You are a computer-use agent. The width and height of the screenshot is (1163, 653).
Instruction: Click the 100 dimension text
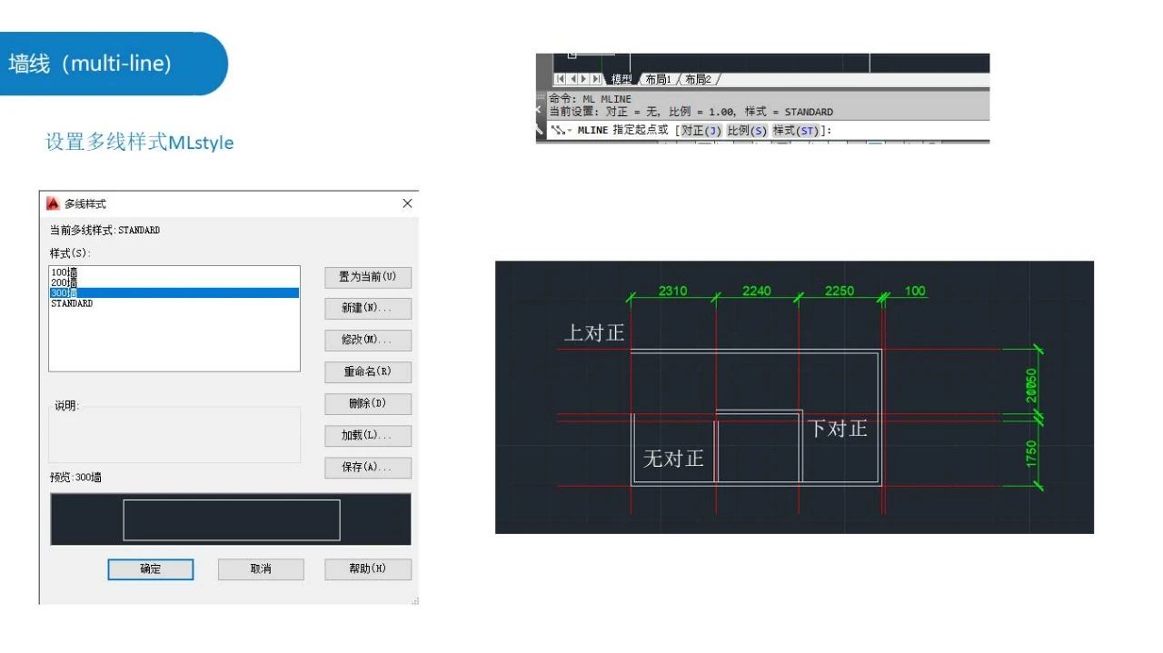coord(915,291)
